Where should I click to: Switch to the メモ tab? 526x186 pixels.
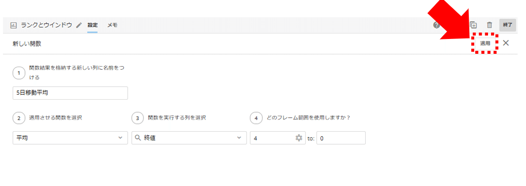tap(112, 25)
